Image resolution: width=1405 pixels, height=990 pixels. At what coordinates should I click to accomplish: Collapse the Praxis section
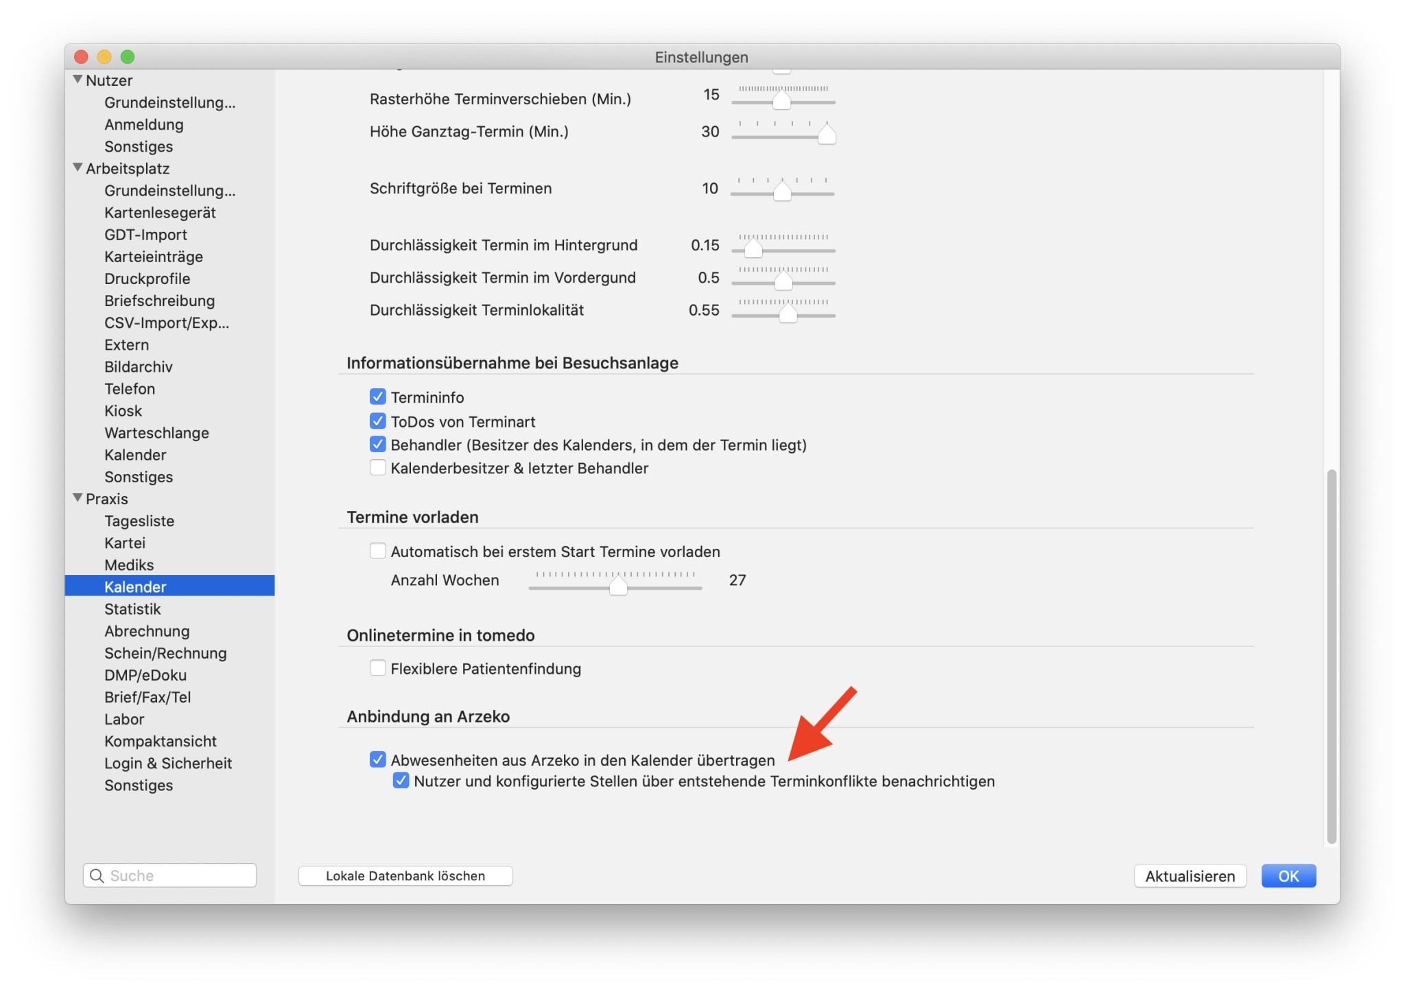click(78, 498)
